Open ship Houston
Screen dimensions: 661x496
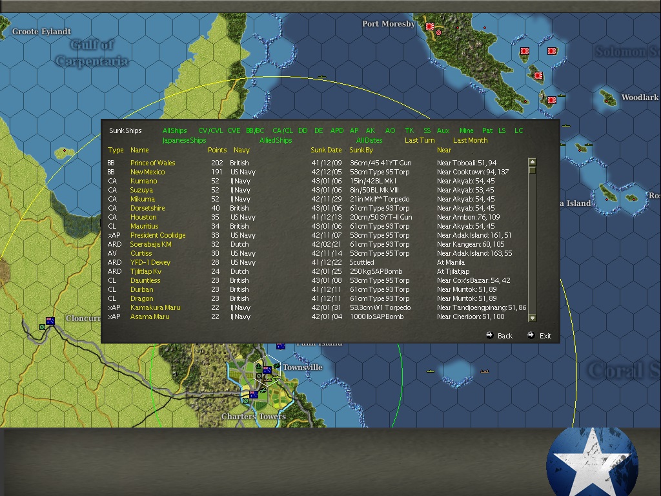[143, 217]
